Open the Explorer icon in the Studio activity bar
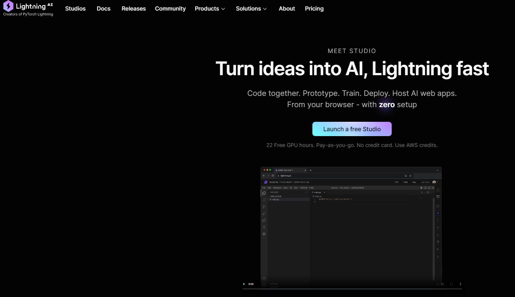 coord(264,193)
